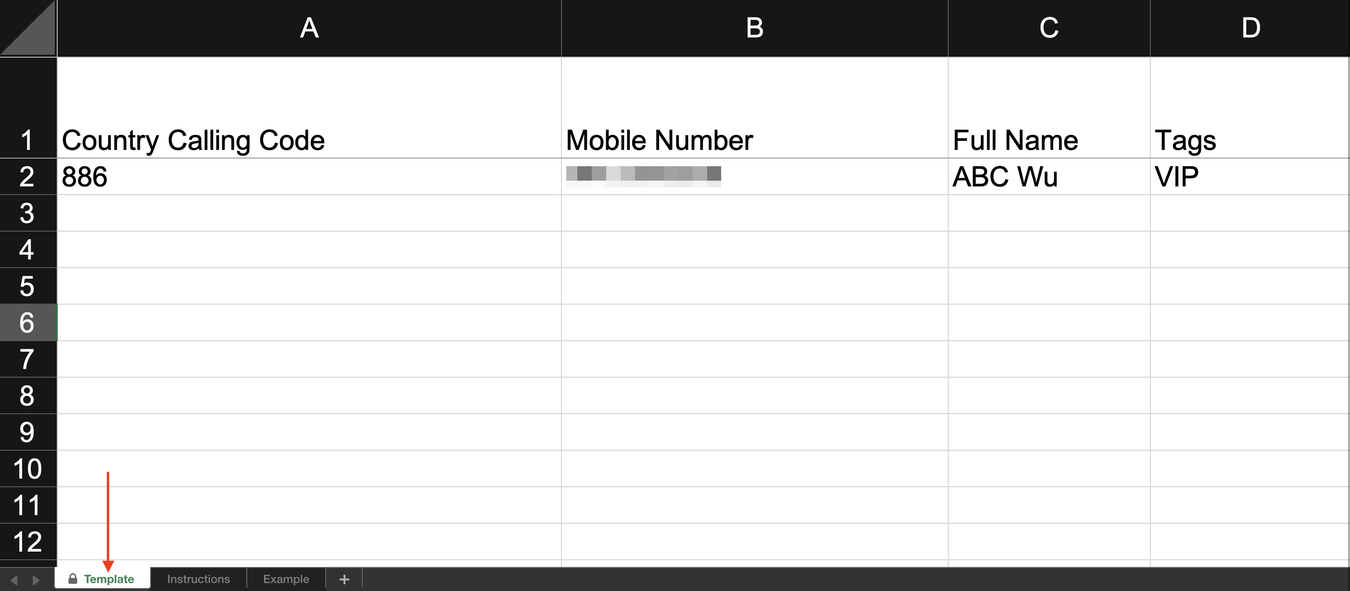Click the cell containing 886
This screenshot has height=591, width=1350.
pyautogui.click(x=309, y=176)
